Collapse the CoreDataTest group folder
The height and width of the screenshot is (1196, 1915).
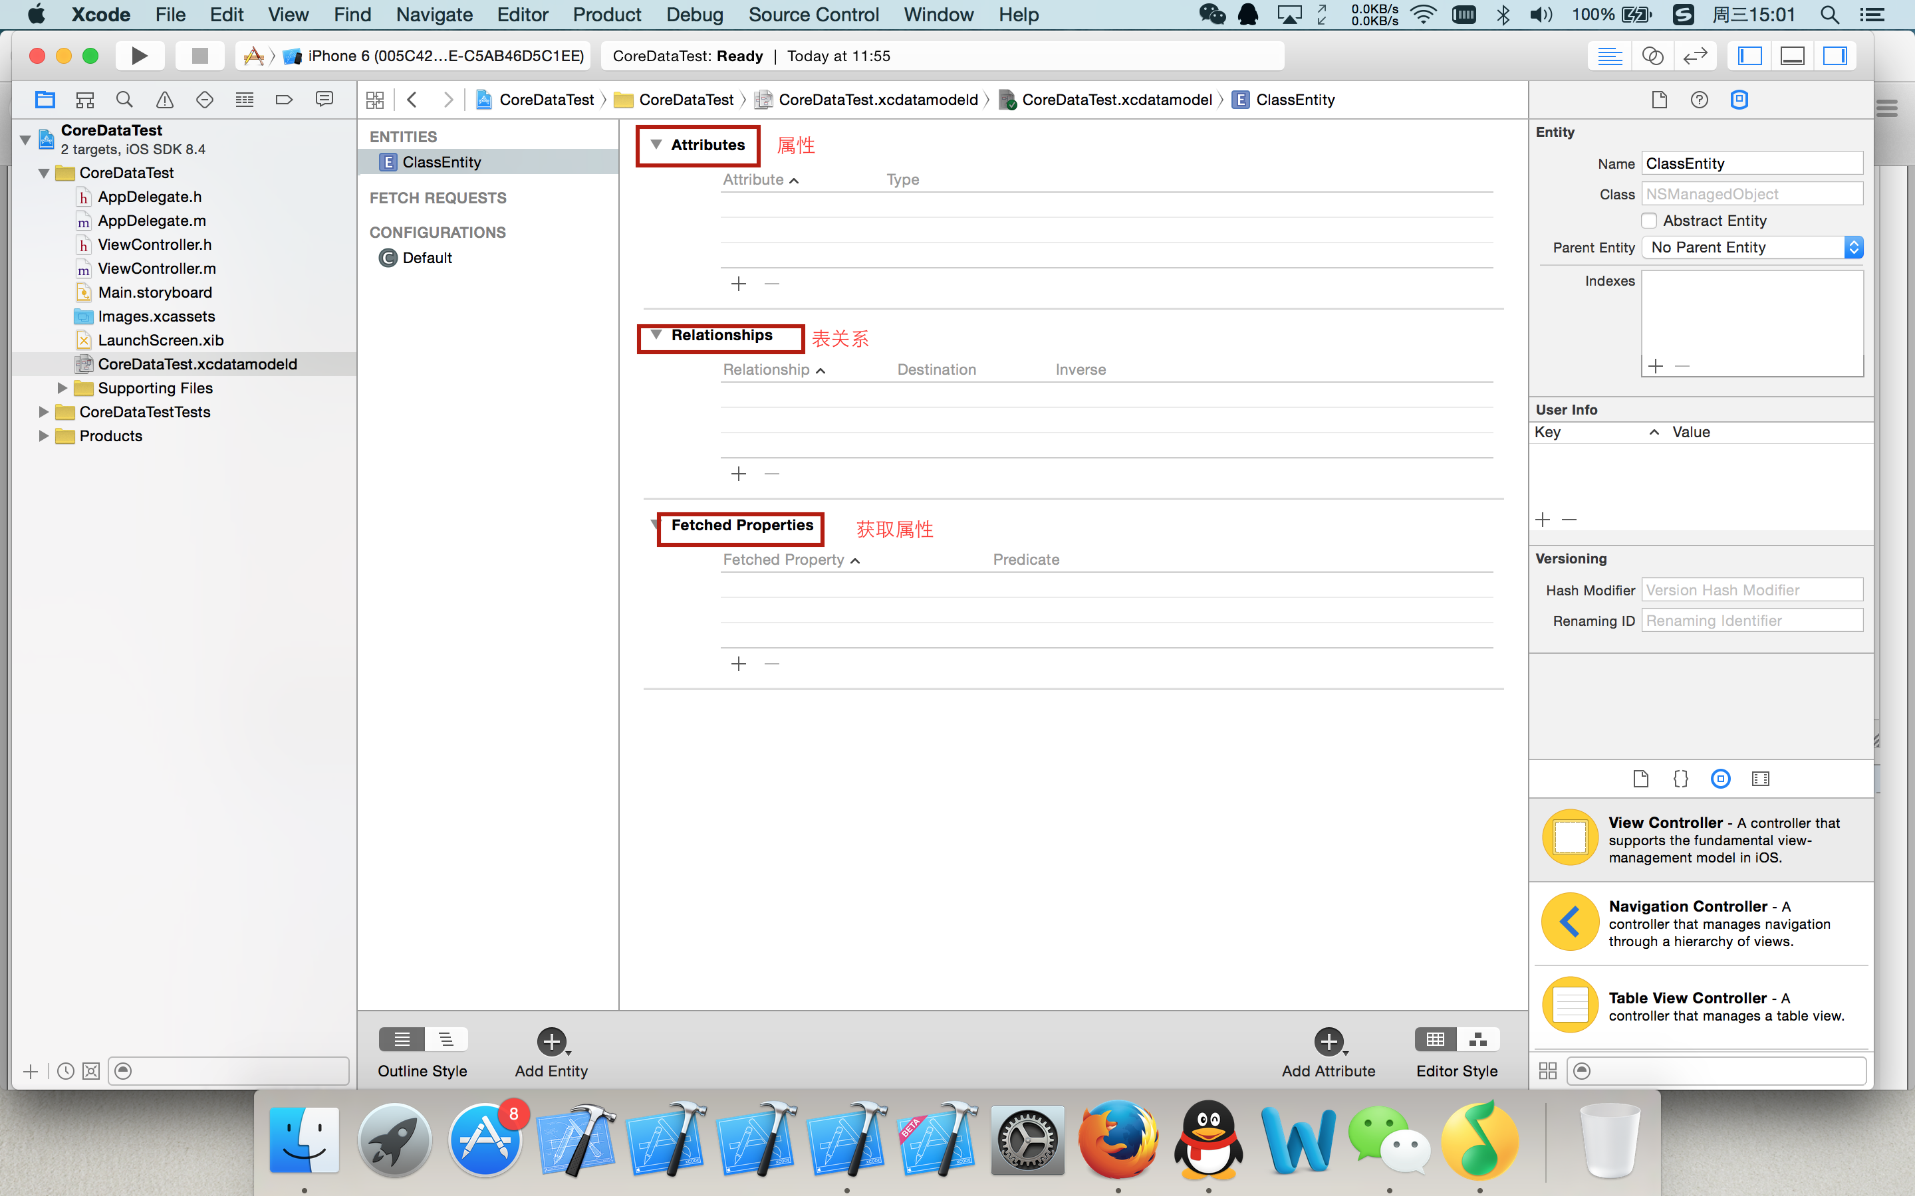(43, 173)
